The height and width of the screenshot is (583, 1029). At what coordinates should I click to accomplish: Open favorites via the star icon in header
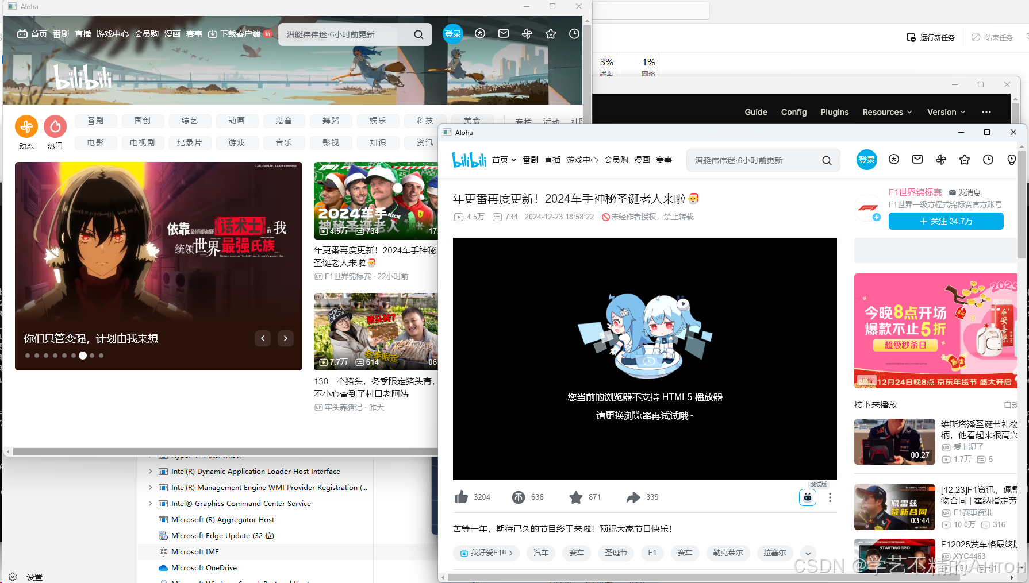pos(964,160)
